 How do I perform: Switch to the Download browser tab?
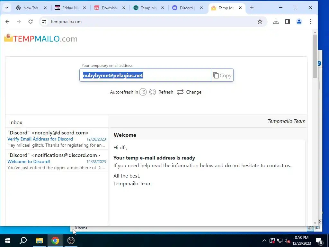[109, 8]
